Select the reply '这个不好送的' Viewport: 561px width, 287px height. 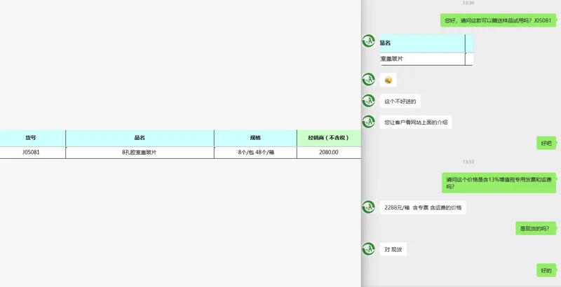click(400, 101)
